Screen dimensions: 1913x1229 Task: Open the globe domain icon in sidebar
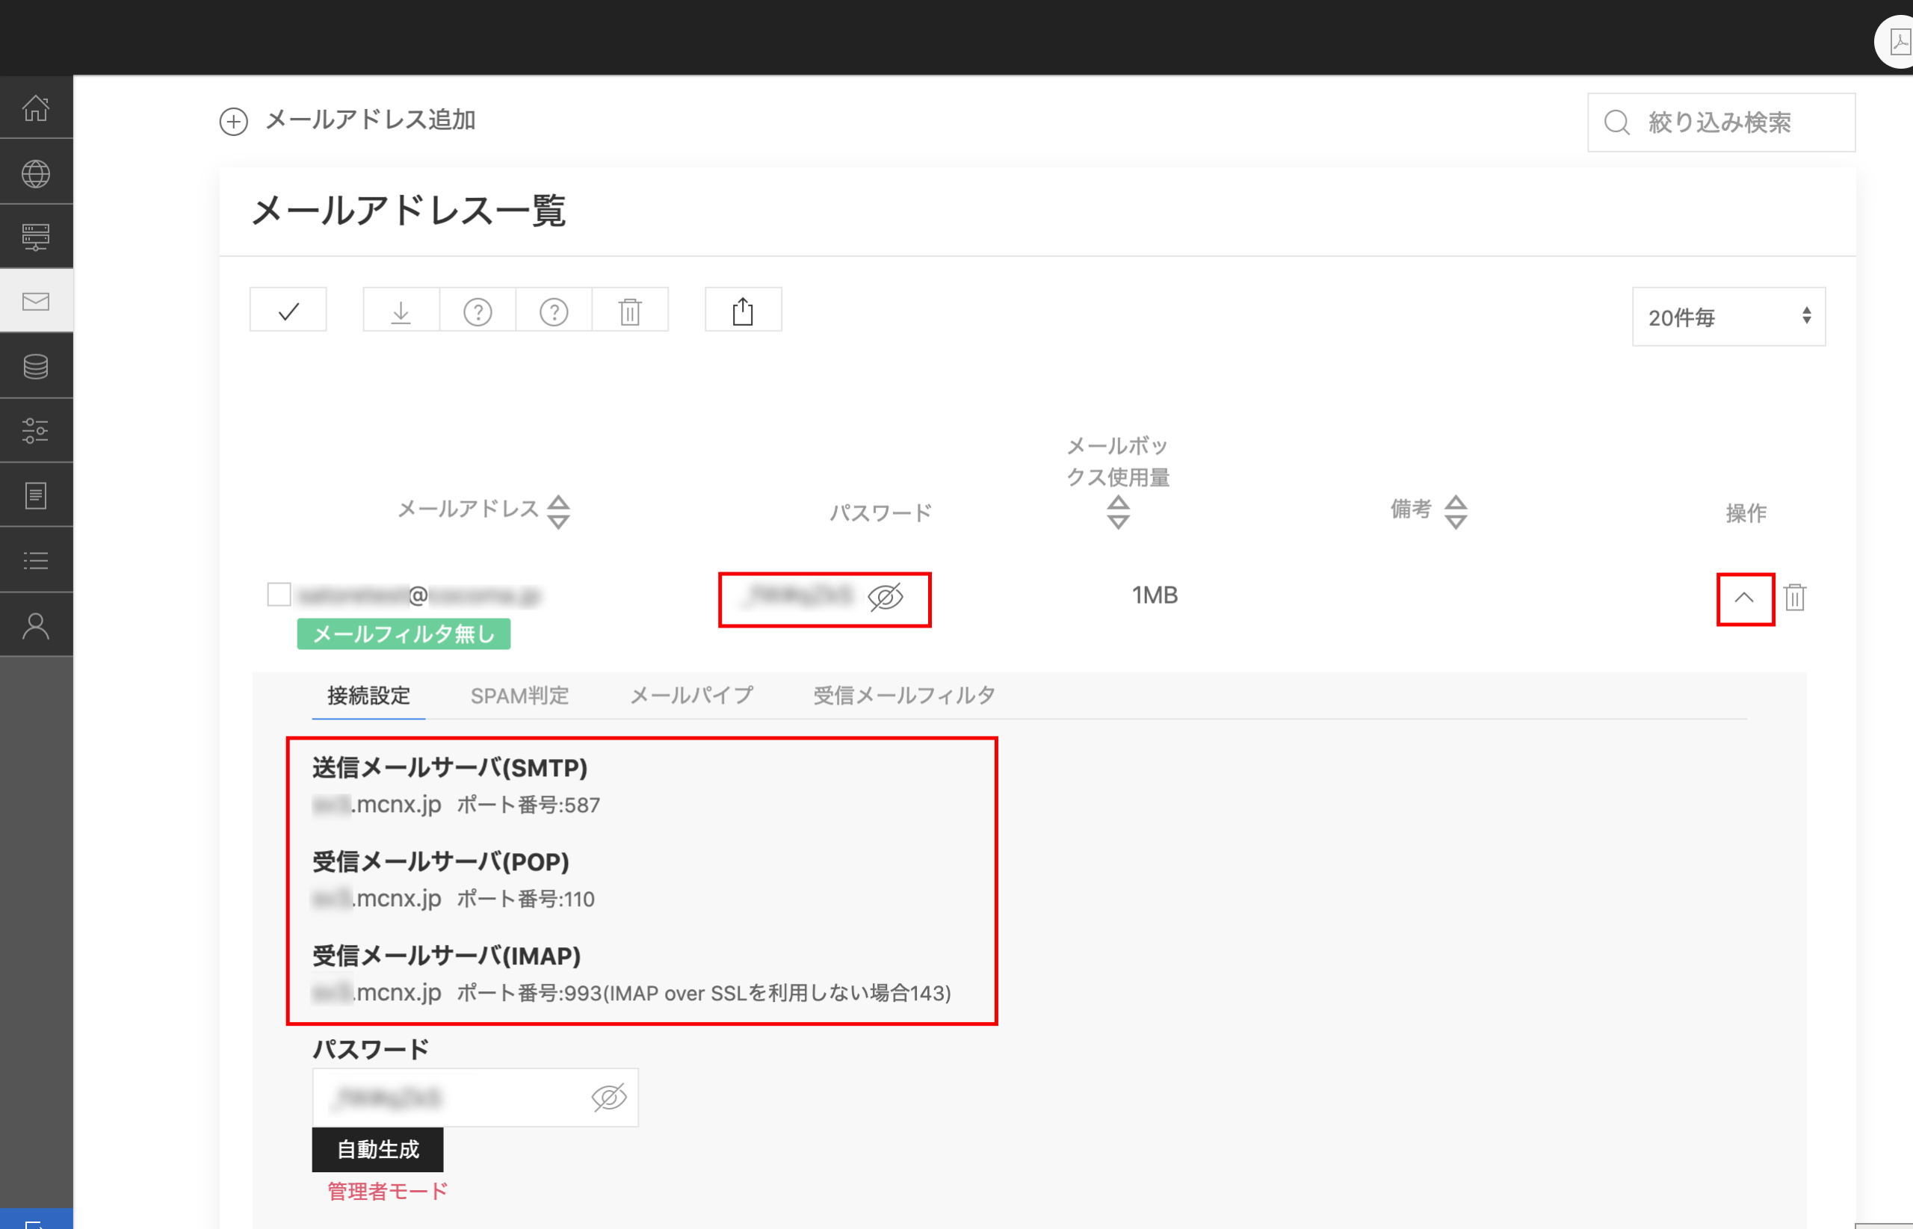pyautogui.click(x=36, y=173)
